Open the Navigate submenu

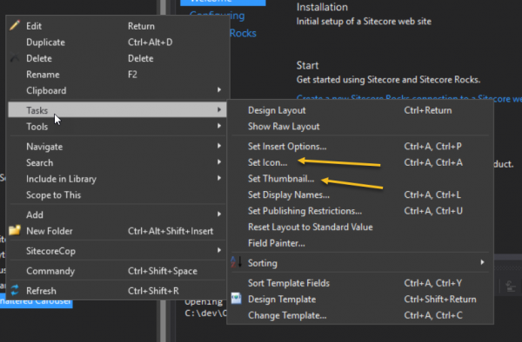tap(117, 146)
